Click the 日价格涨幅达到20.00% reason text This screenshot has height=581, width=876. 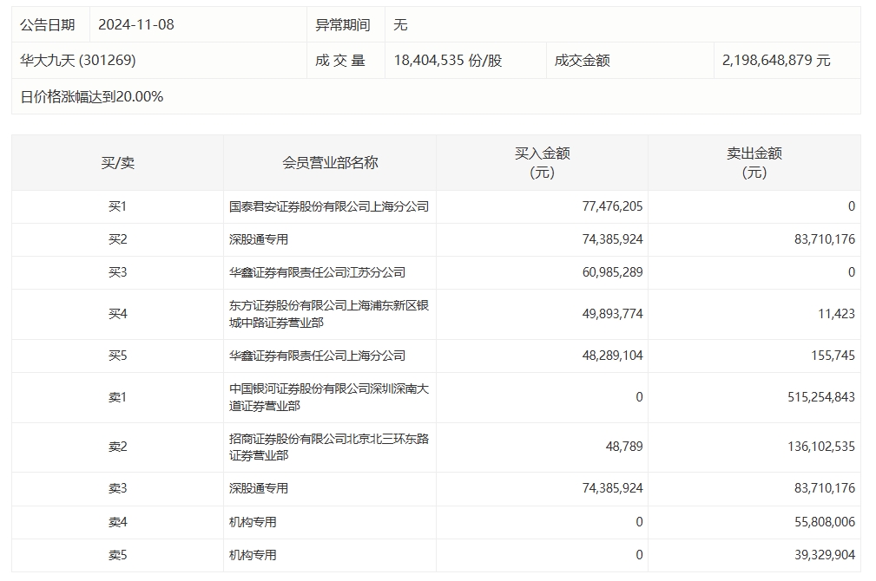(92, 97)
